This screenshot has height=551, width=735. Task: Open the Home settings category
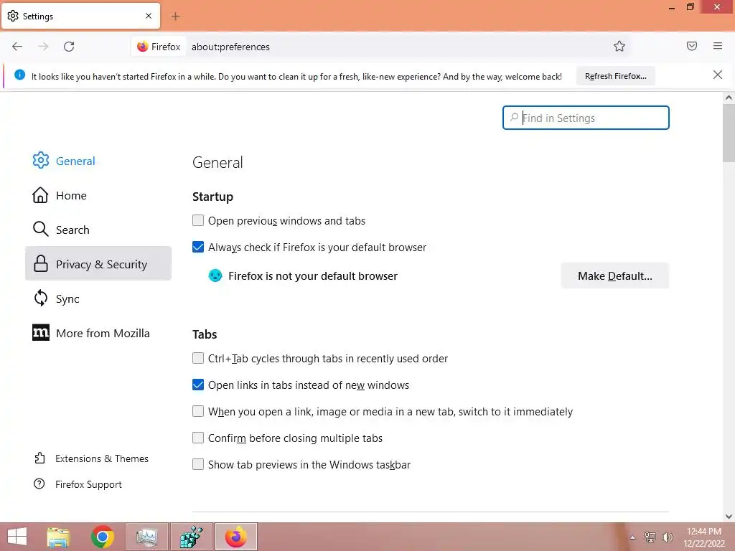98,195
